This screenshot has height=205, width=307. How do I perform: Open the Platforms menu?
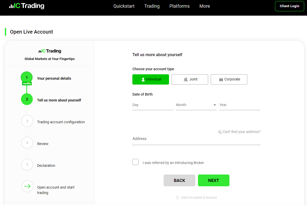tap(179, 6)
